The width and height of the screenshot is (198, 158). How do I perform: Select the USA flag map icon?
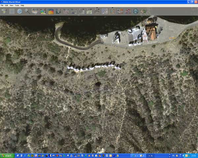click(x=143, y=12)
